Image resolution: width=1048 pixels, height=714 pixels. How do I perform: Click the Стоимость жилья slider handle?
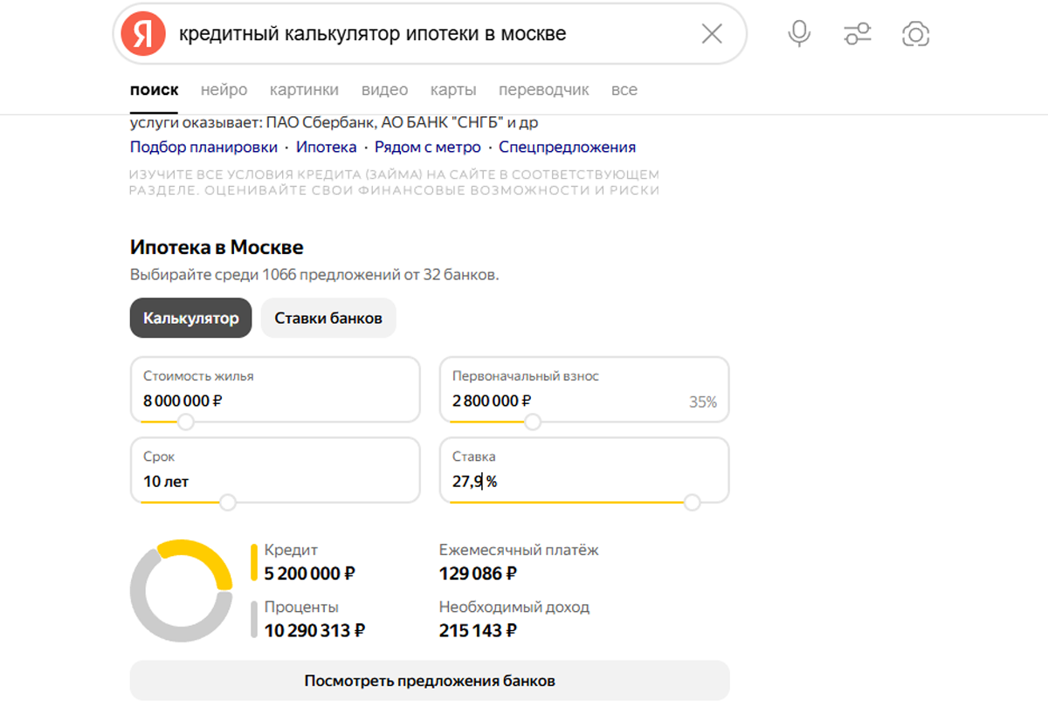tap(185, 422)
